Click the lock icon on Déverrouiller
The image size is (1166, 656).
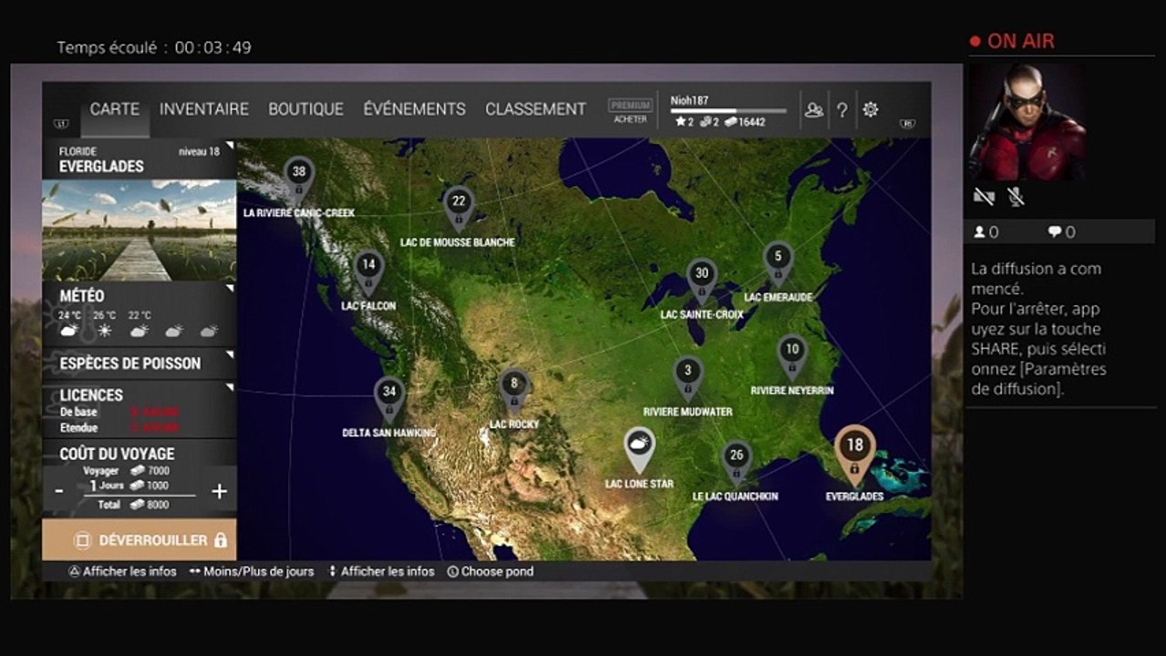coord(220,540)
